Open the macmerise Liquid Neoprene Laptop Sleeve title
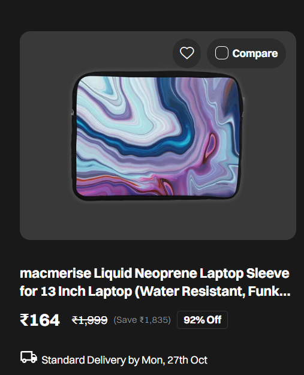 155,282
